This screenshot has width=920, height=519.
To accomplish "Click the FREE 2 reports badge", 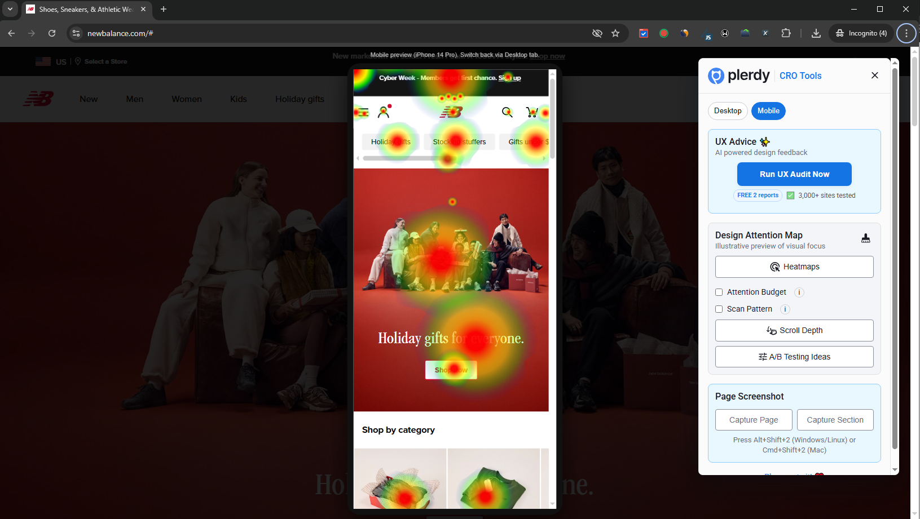I will point(758,196).
